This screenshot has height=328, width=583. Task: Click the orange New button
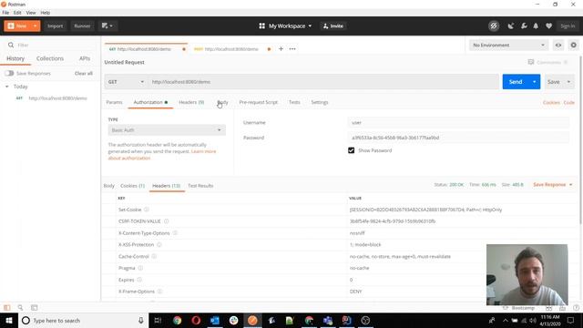tap(17, 26)
